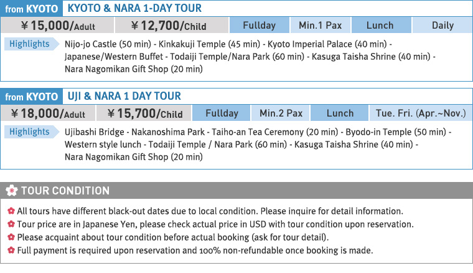Select the Tue. Fri. (Apr.~Nov.) schedule tag
The width and height of the screenshot is (473, 273).
pos(421,113)
